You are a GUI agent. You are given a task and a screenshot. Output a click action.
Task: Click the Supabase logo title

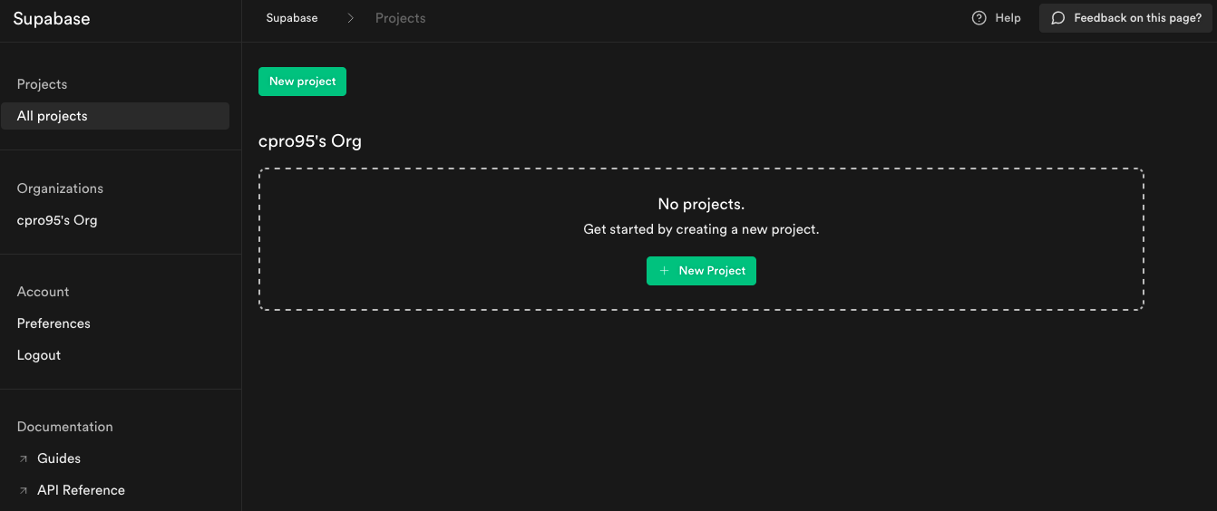click(52, 19)
